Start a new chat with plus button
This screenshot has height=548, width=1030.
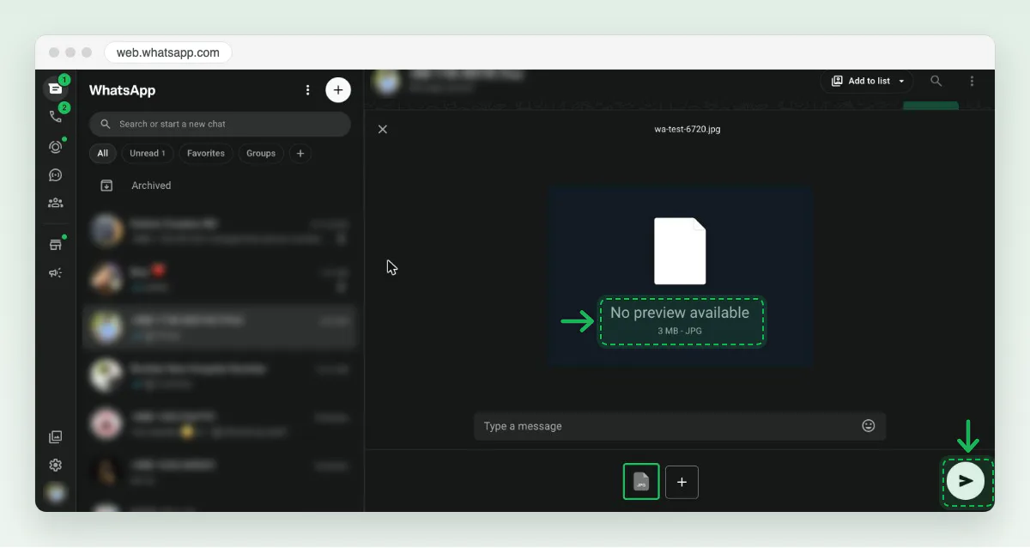pos(338,90)
